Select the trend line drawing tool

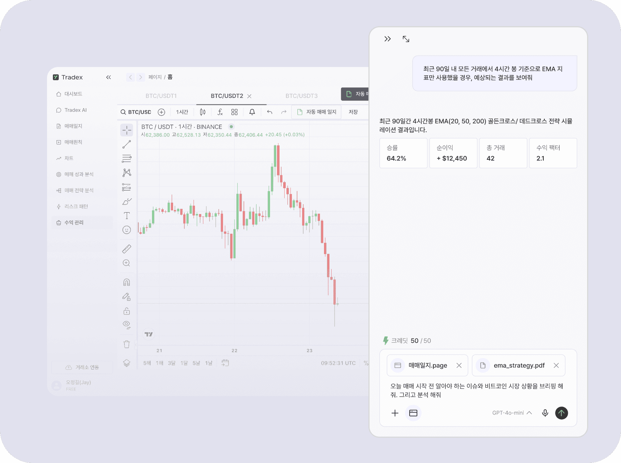tap(126, 145)
